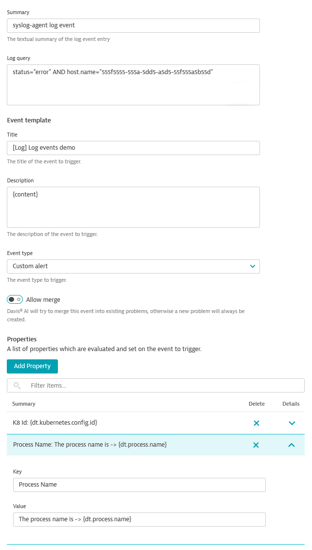
Task: Toggle the Allow merge switch
Action: tap(15, 299)
